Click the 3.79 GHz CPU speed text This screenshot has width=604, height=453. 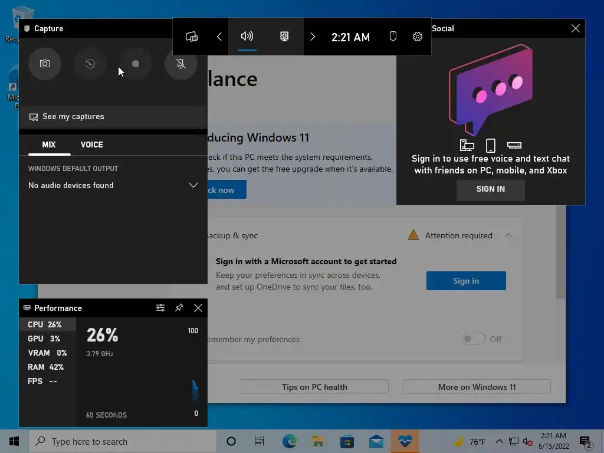pos(100,354)
